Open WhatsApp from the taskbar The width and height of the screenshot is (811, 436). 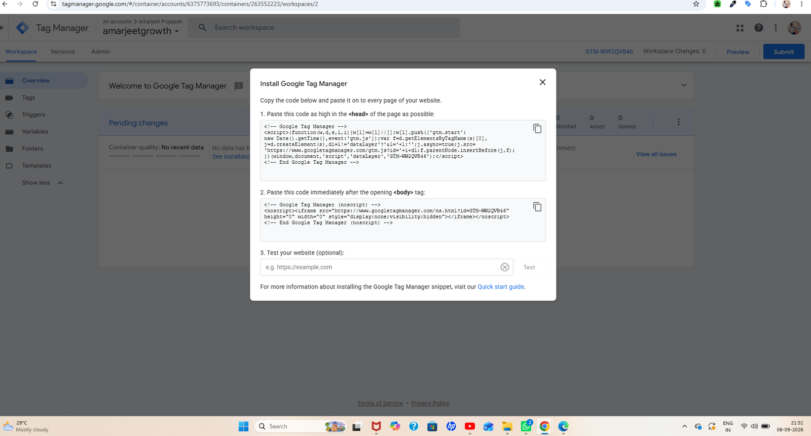pos(526,426)
